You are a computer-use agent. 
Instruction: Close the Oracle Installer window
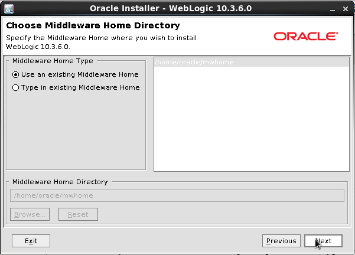346,9
